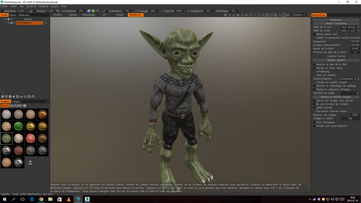Viewport: 361px width, 203px height.
Task: Switch to the Peindre room tab
Action: pyautogui.click(x=58, y=15)
